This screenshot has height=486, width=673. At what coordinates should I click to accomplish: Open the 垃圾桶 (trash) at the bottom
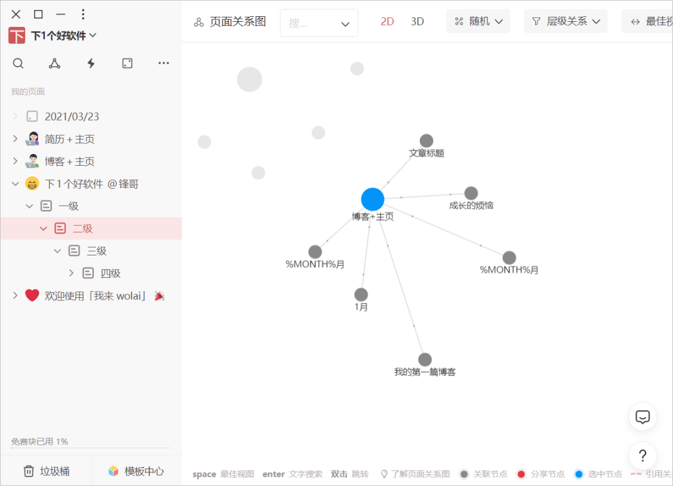(47, 470)
